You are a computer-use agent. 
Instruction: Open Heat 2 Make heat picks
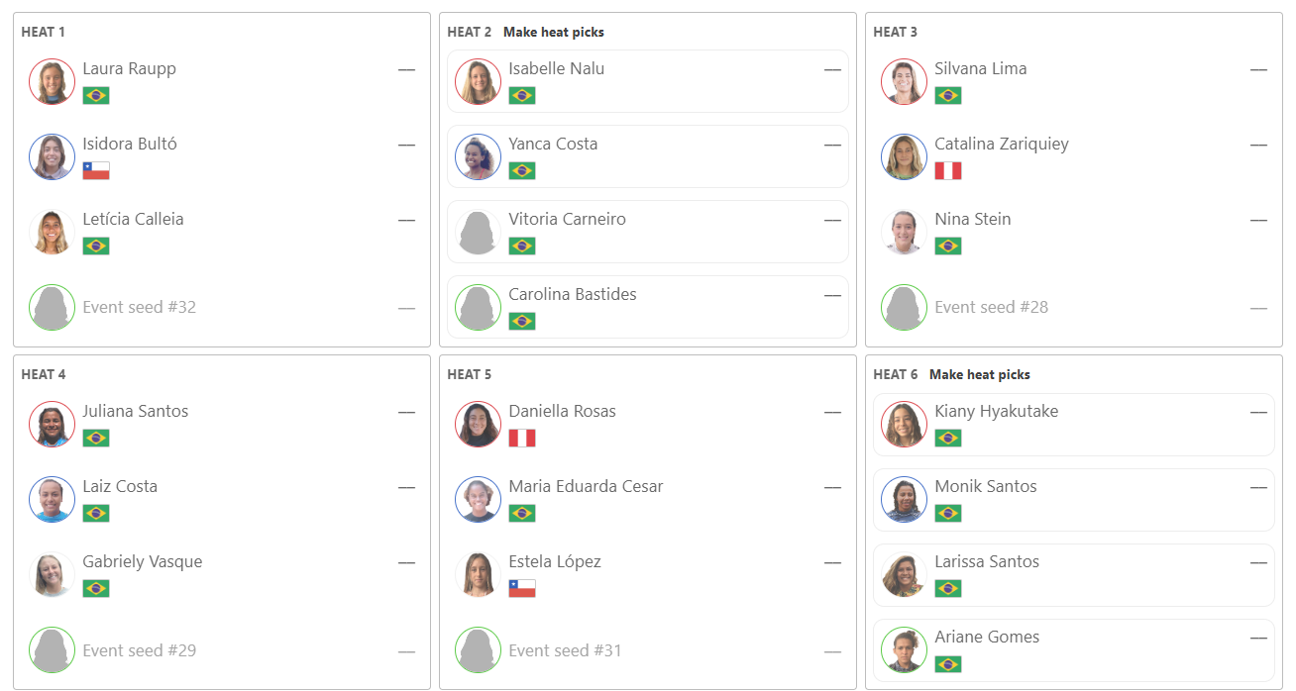pos(554,32)
